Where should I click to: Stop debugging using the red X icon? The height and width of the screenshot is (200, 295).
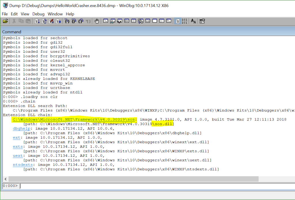pos(51,21)
